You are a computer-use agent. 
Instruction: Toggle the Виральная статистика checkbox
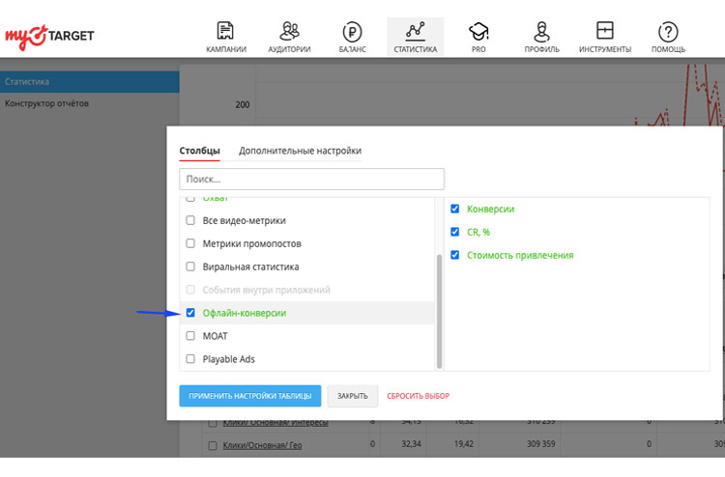pos(190,267)
